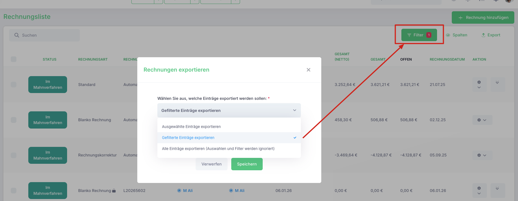Expand row details for 06.01.26 invoice
Screen dimensions: 518x201
click(x=497, y=191)
